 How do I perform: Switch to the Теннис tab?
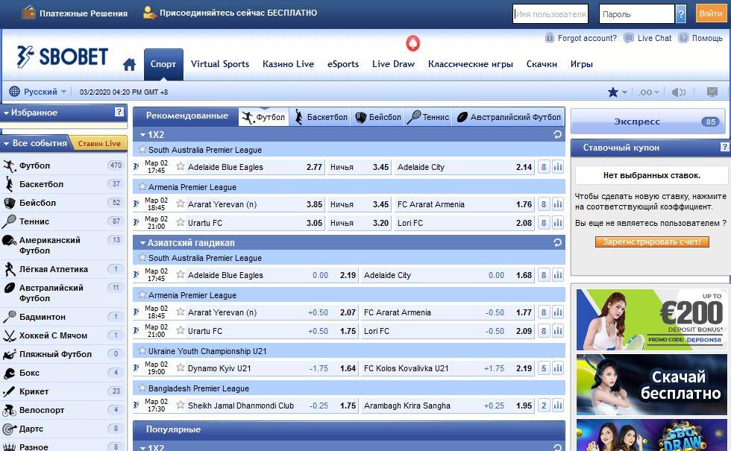[x=428, y=118]
